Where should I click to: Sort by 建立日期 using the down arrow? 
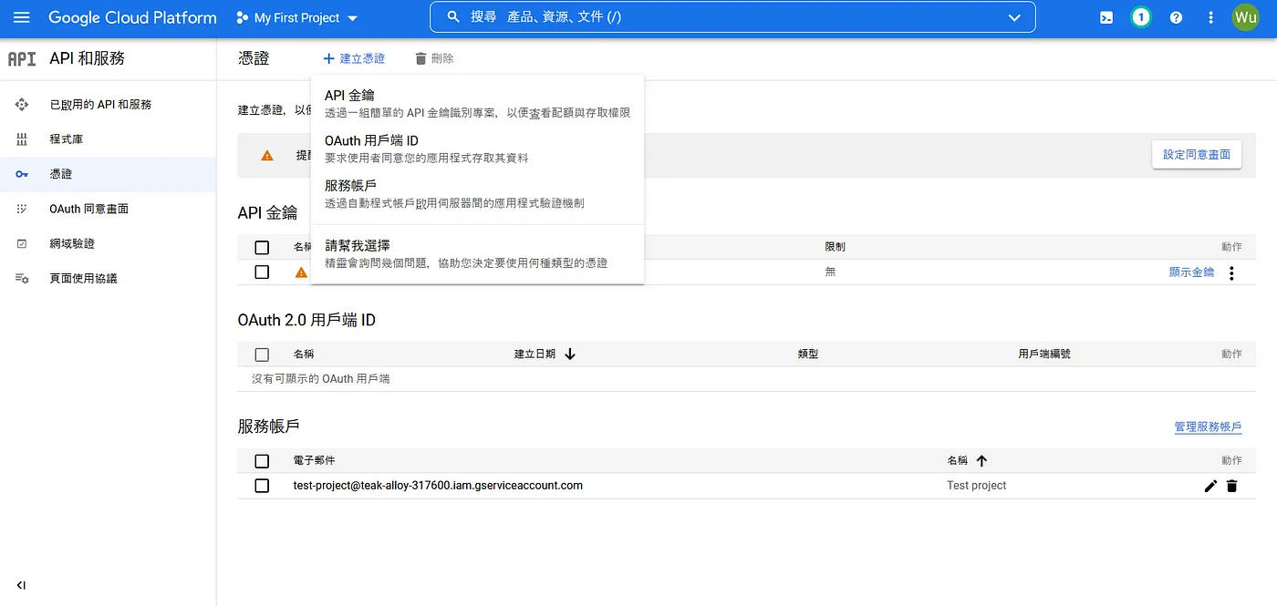pos(570,354)
